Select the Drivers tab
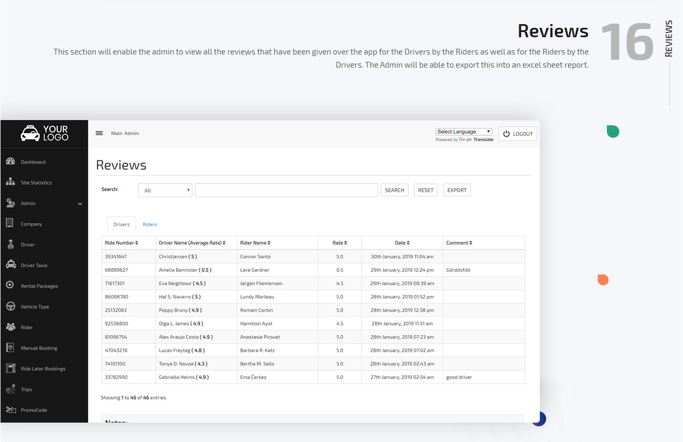Viewport: 683px width, 442px height. point(121,224)
